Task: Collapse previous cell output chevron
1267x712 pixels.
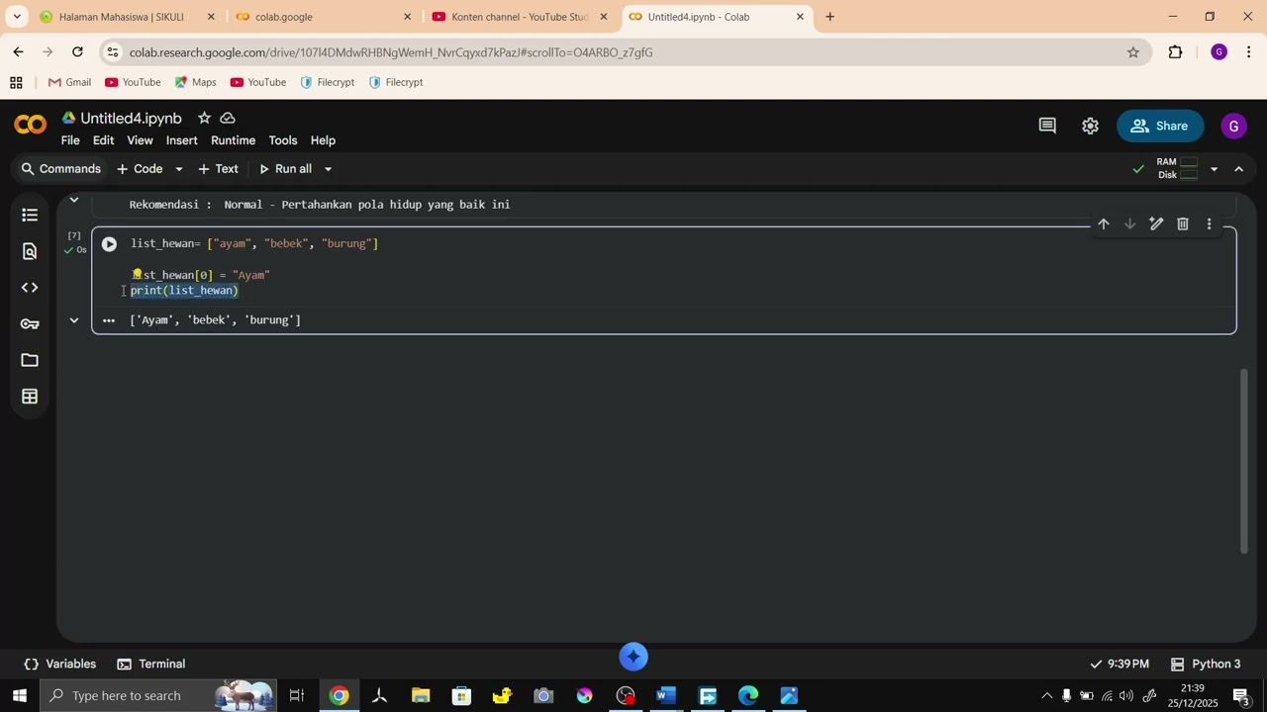Action: point(73,201)
